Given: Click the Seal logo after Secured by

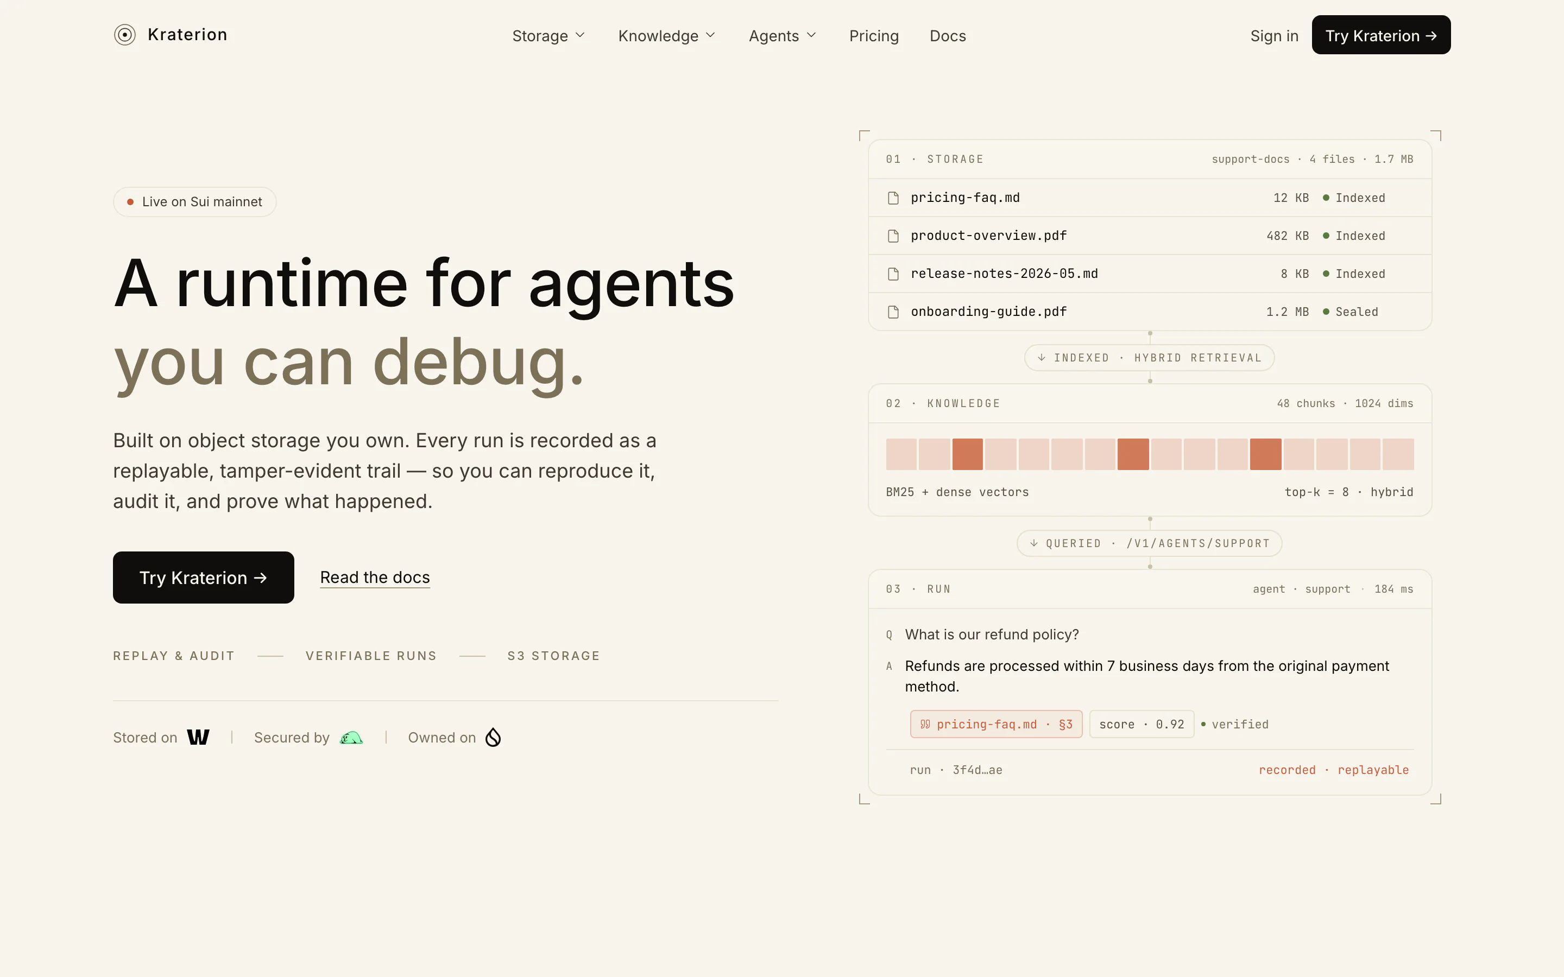Looking at the screenshot, I should coord(351,737).
